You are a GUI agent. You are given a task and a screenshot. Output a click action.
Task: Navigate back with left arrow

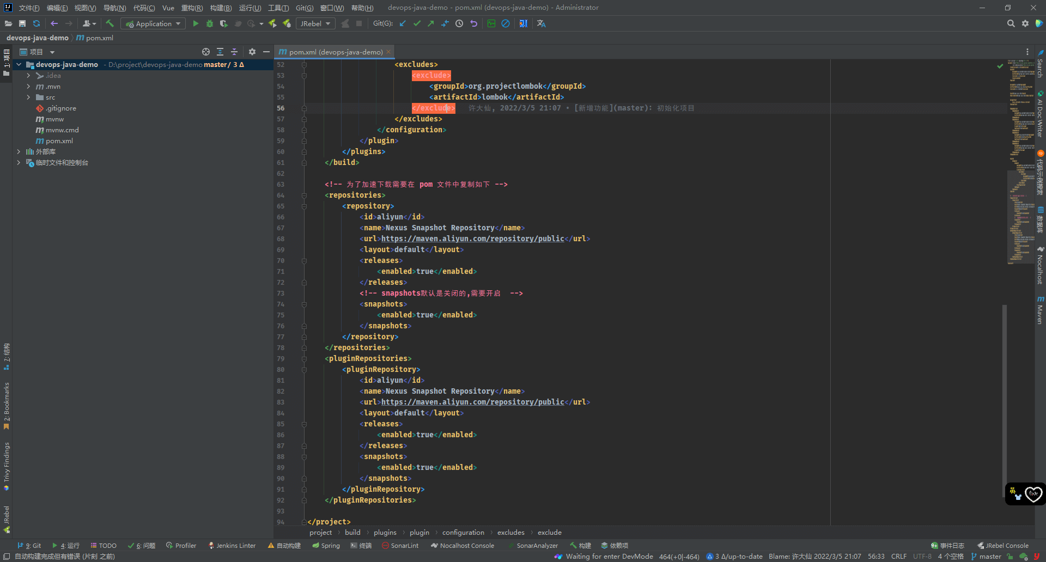(x=54, y=23)
